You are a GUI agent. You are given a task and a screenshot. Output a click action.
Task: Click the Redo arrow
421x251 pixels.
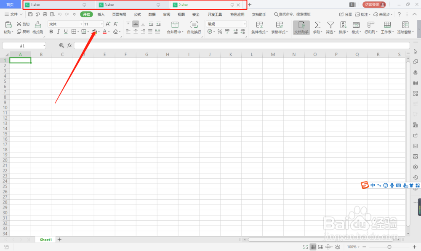point(67,14)
